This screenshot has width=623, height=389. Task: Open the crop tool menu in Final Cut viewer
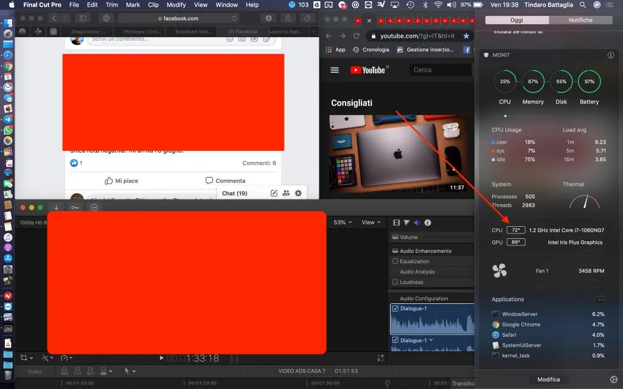[26, 358]
